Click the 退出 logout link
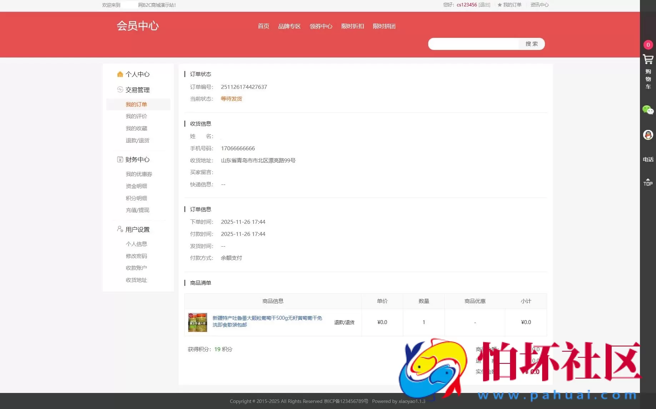Image resolution: width=656 pixels, height=409 pixels. (x=484, y=5)
